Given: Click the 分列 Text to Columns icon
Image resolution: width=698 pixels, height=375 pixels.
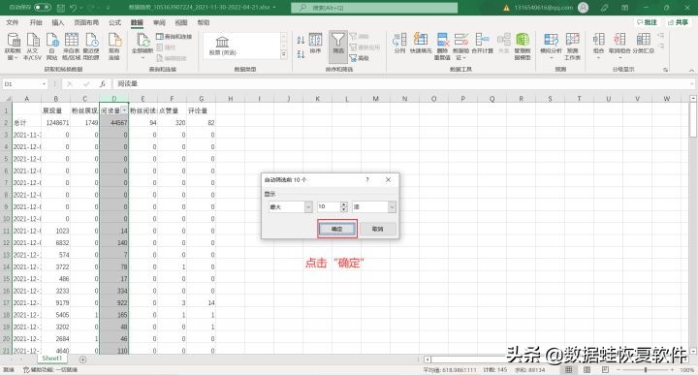Looking at the screenshot, I should pyautogui.click(x=399, y=44).
